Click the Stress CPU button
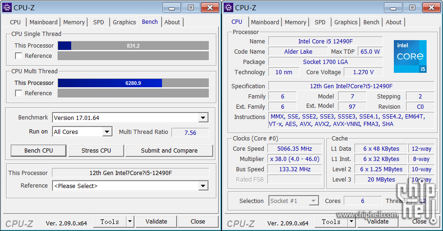Viewport: 443px width, 231px height. point(96,151)
